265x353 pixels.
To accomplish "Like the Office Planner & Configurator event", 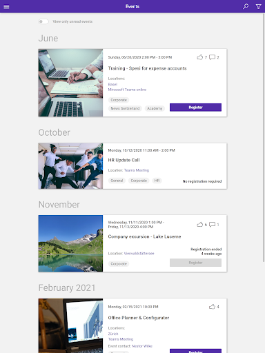I will [x=212, y=307].
